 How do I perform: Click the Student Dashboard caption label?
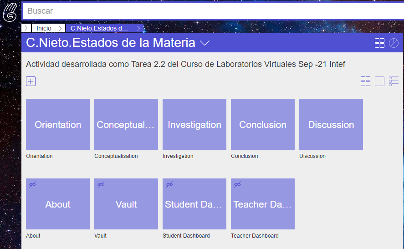(x=186, y=236)
